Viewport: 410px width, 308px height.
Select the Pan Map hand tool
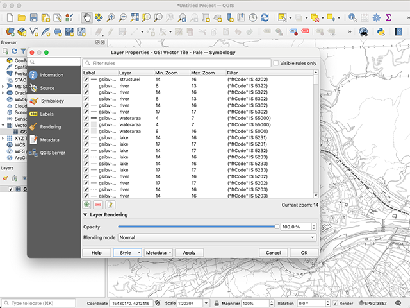click(86, 17)
